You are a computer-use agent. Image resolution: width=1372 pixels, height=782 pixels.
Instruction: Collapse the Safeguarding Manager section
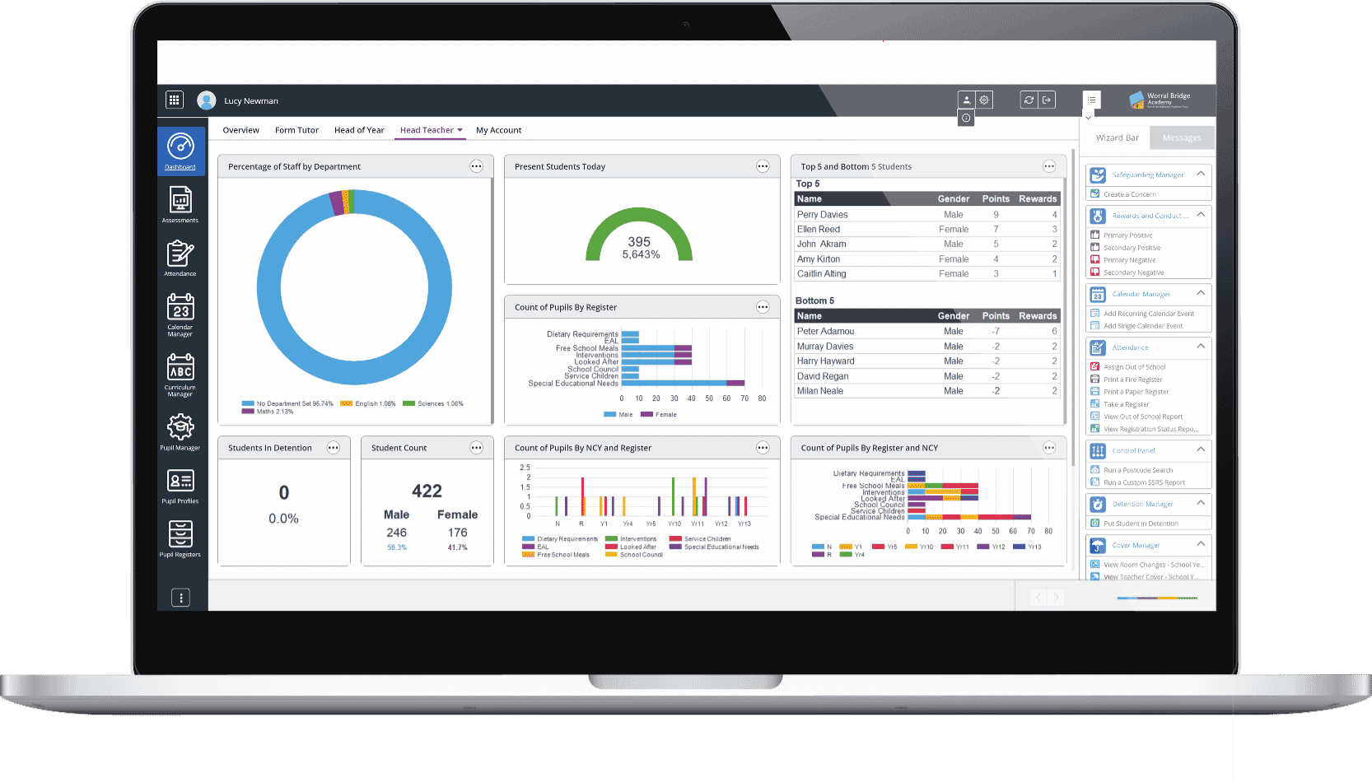(x=1201, y=174)
